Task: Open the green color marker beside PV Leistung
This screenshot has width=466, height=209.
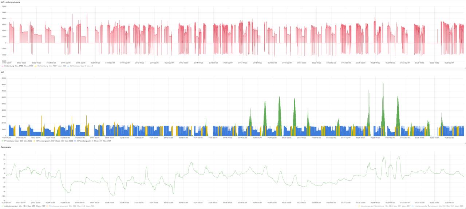Action: point(2,141)
